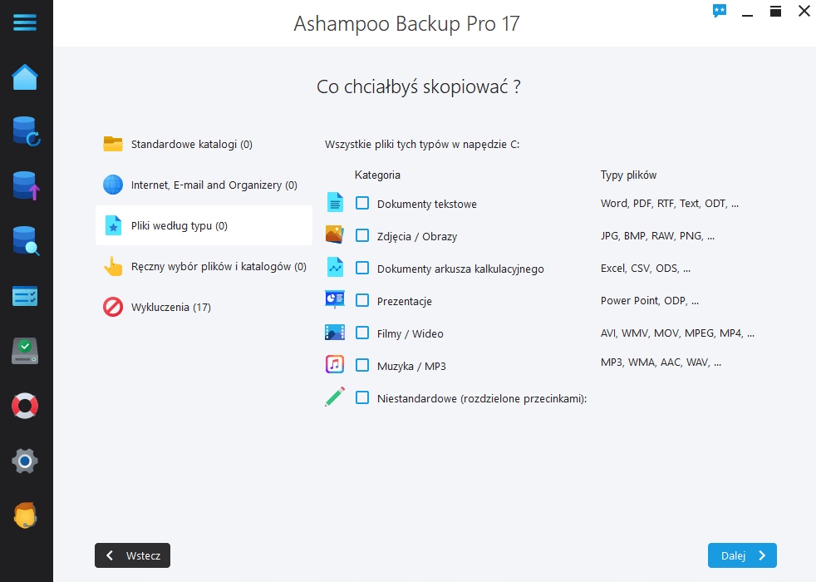Click the Filmy / Wideo label
The image size is (816, 582).
pos(410,333)
